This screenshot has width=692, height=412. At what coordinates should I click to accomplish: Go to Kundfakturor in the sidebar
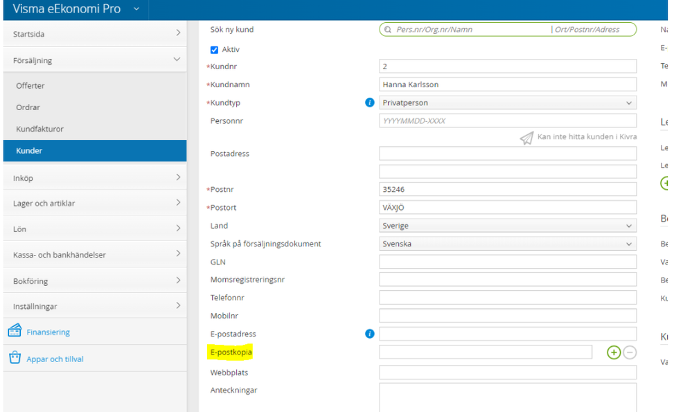pyautogui.click(x=39, y=129)
